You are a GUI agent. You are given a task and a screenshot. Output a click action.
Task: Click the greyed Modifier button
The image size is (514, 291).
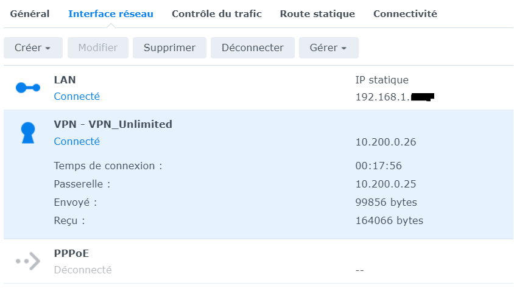pos(98,47)
